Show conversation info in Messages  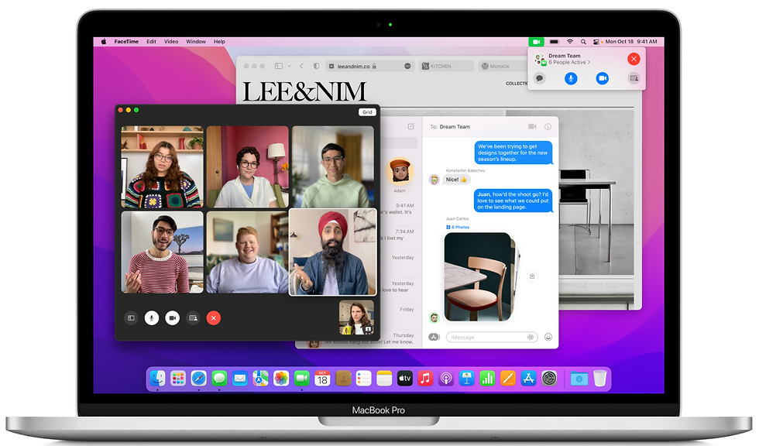pyautogui.click(x=548, y=126)
